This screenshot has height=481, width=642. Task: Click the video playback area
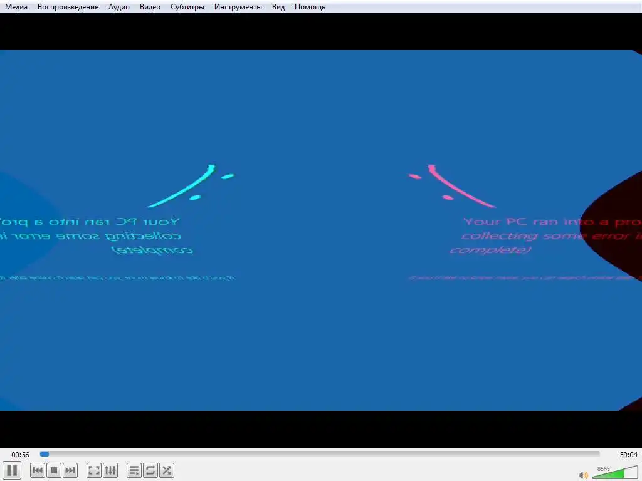click(x=321, y=230)
